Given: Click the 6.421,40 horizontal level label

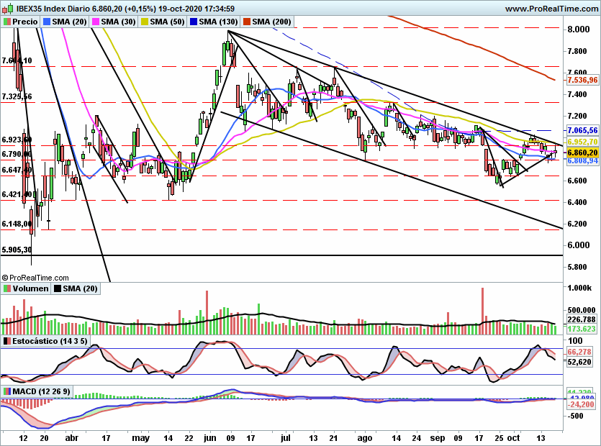Looking at the screenshot, I should [17, 195].
